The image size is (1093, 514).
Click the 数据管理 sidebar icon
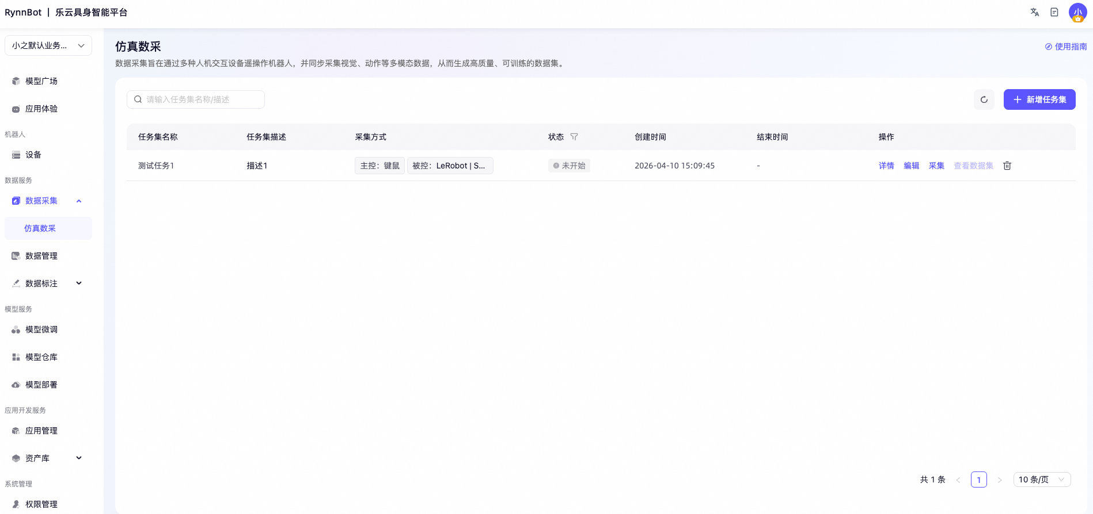16,256
